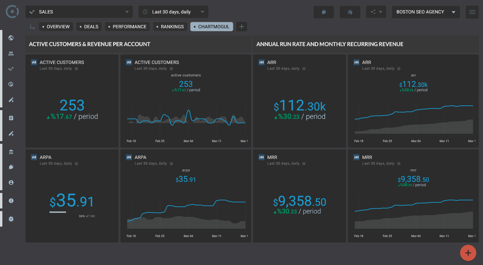Click the '%30.23 / period' change under large $112.30k
The width and height of the screenshot is (483, 265).
300,117
